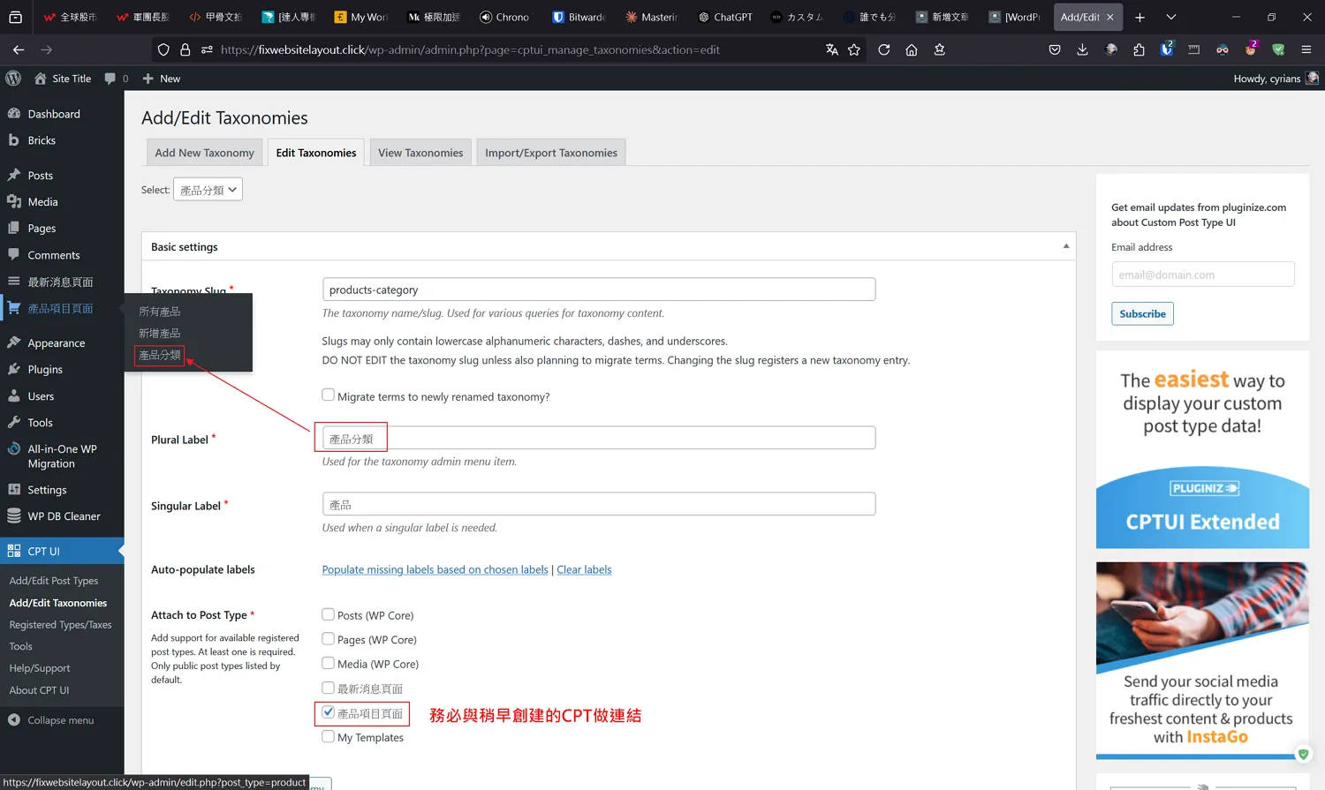Click the Clear labels link

point(584,569)
